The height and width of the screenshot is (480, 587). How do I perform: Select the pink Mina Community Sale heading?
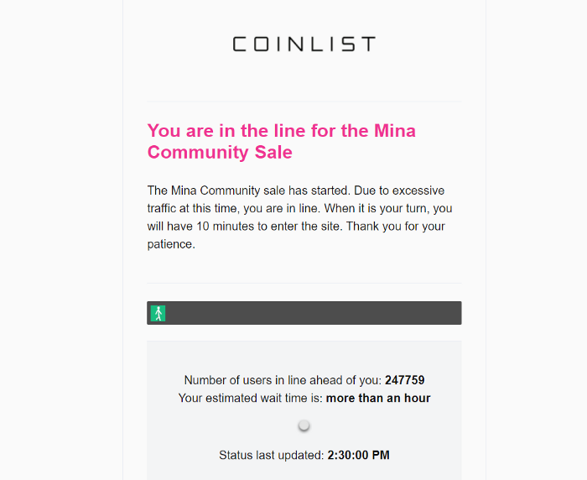point(282,141)
